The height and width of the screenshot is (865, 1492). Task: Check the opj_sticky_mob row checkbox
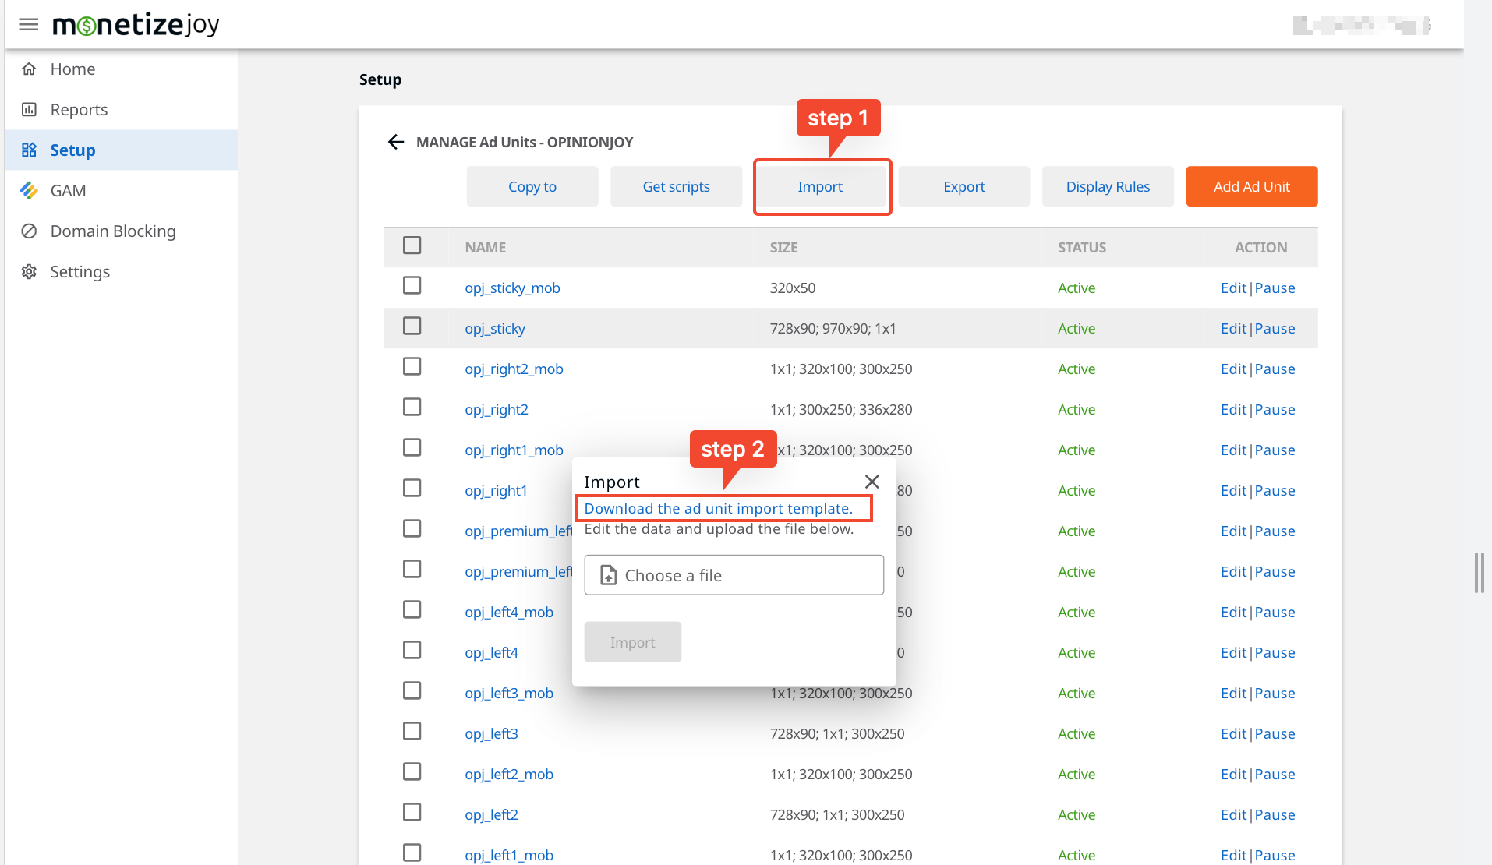(412, 286)
